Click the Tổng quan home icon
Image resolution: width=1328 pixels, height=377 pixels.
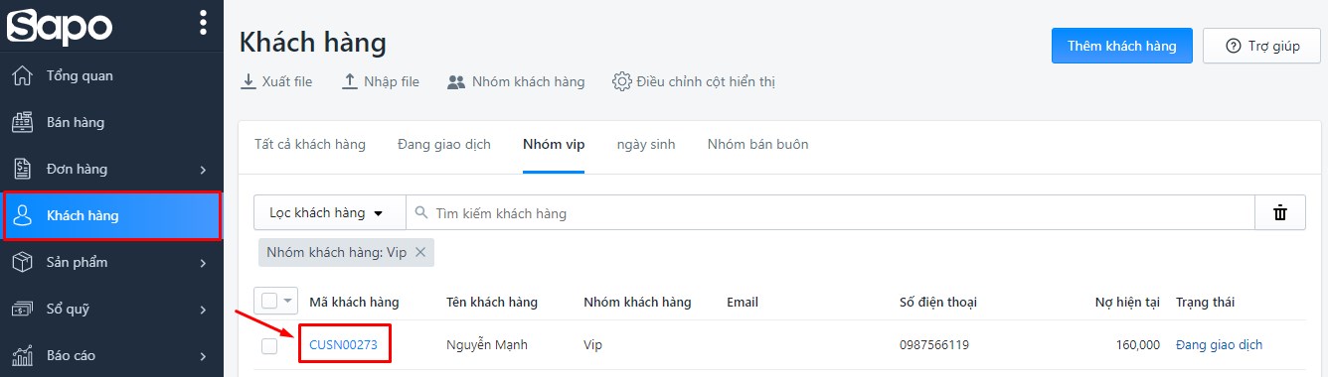click(x=23, y=75)
